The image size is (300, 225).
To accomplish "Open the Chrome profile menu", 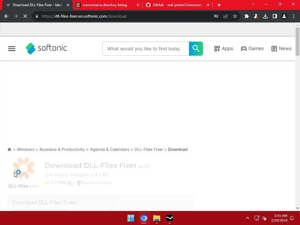I will tap(284, 16).
